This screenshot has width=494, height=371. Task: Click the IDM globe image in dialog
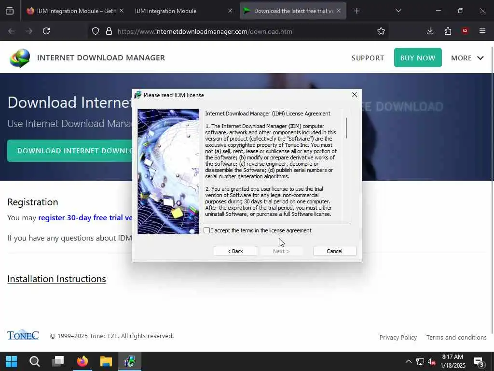tap(168, 171)
